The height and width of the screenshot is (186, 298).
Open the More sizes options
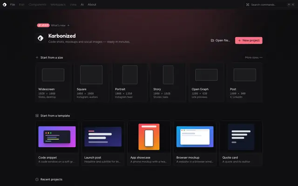coord(253,57)
